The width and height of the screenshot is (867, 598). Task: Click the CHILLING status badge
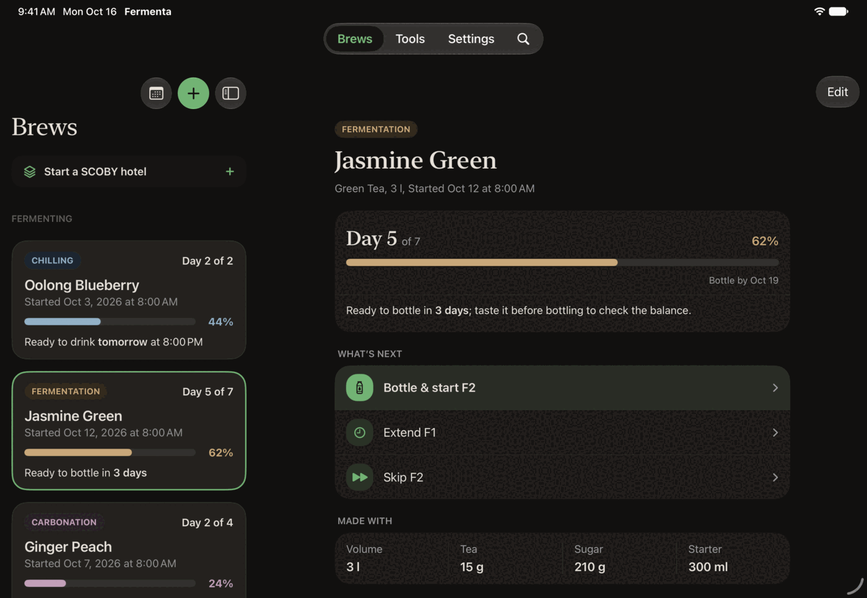pos(53,260)
